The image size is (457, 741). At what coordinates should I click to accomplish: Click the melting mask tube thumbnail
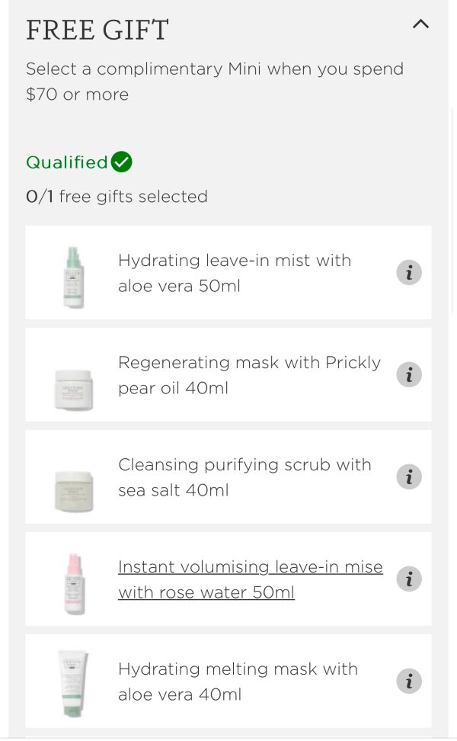pyautogui.click(x=73, y=684)
